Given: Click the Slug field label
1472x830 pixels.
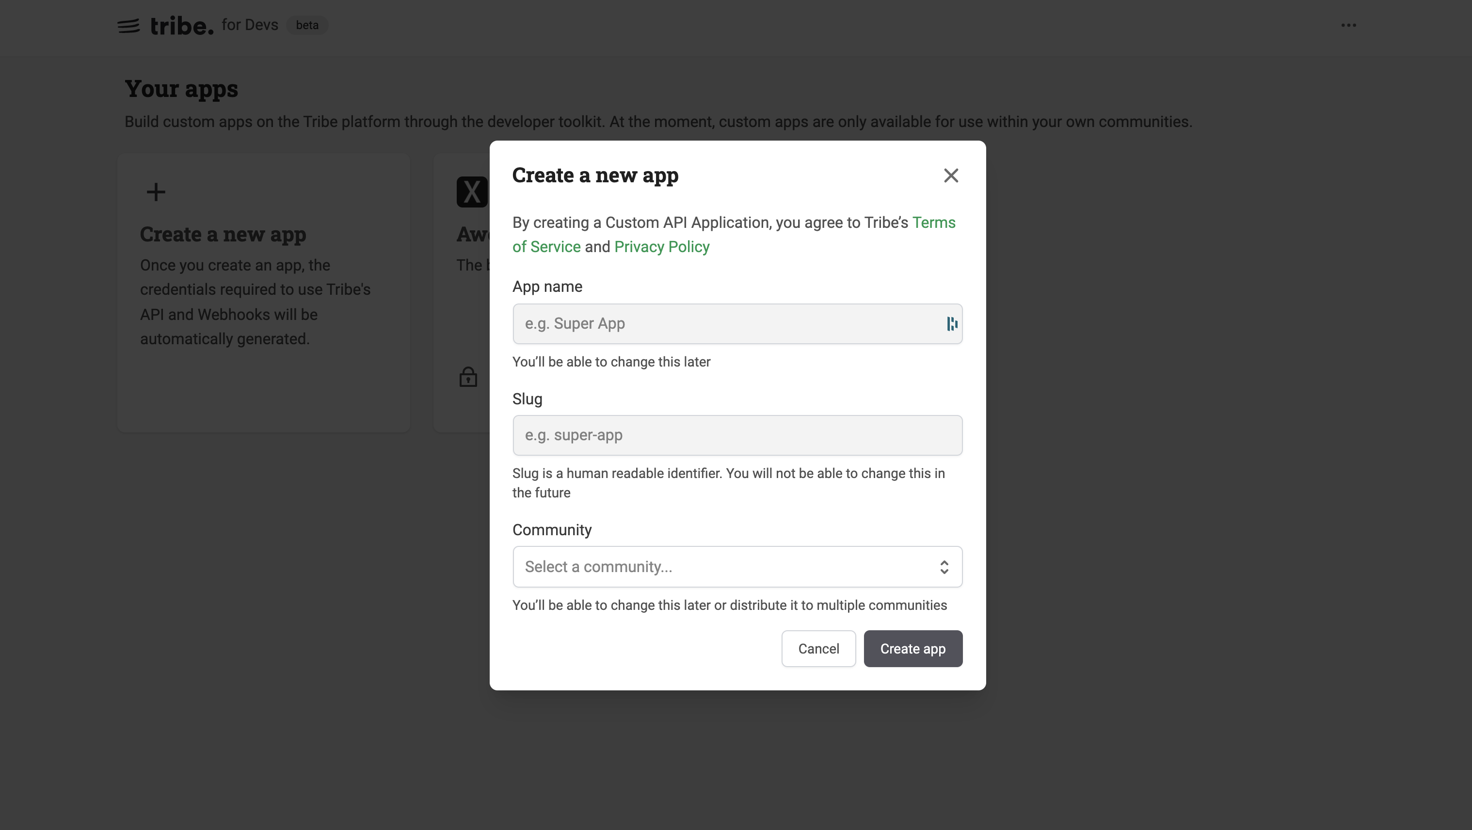Looking at the screenshot, I should click(x=527, y=399).
